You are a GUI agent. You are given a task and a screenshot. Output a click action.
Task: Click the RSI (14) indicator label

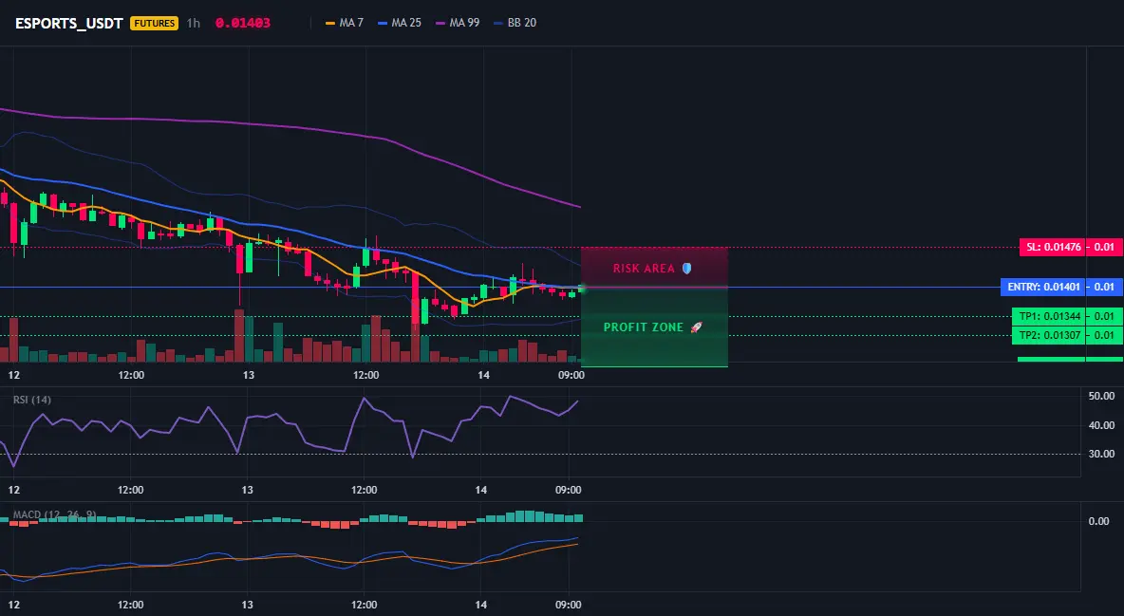point(32,400)
